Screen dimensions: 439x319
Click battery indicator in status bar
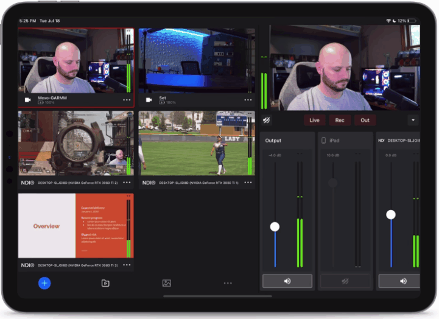pos(412,21)
